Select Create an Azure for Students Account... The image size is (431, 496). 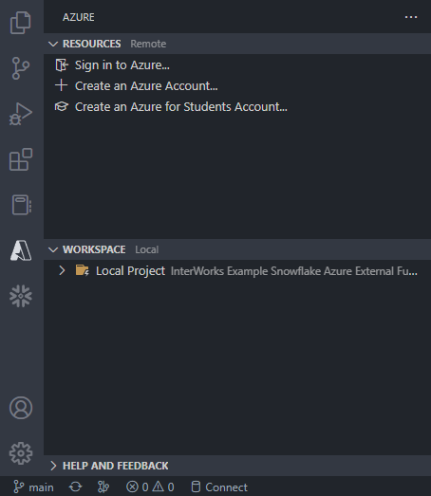[180, 107]
